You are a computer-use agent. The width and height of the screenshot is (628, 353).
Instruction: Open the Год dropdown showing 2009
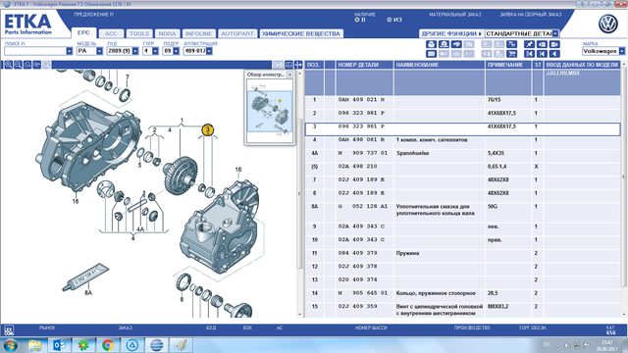click(x=135, y=51)
